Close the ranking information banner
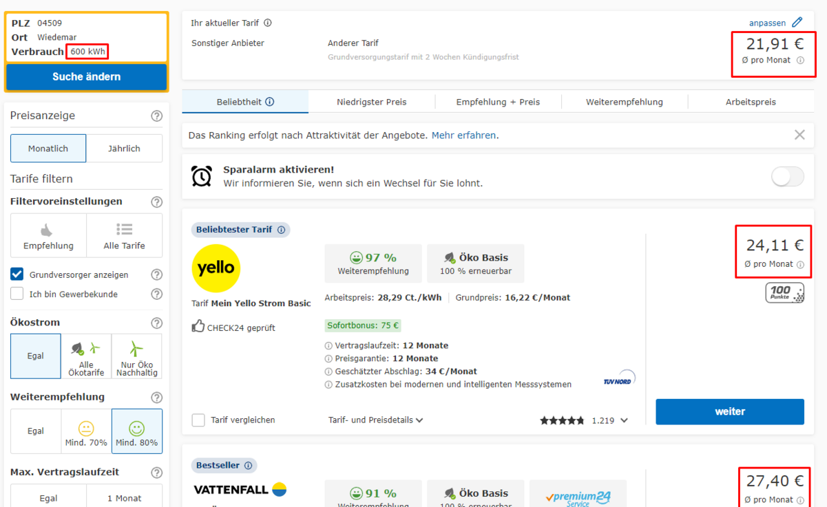This screenshot has width=827, height=507. tap(799, 135)
